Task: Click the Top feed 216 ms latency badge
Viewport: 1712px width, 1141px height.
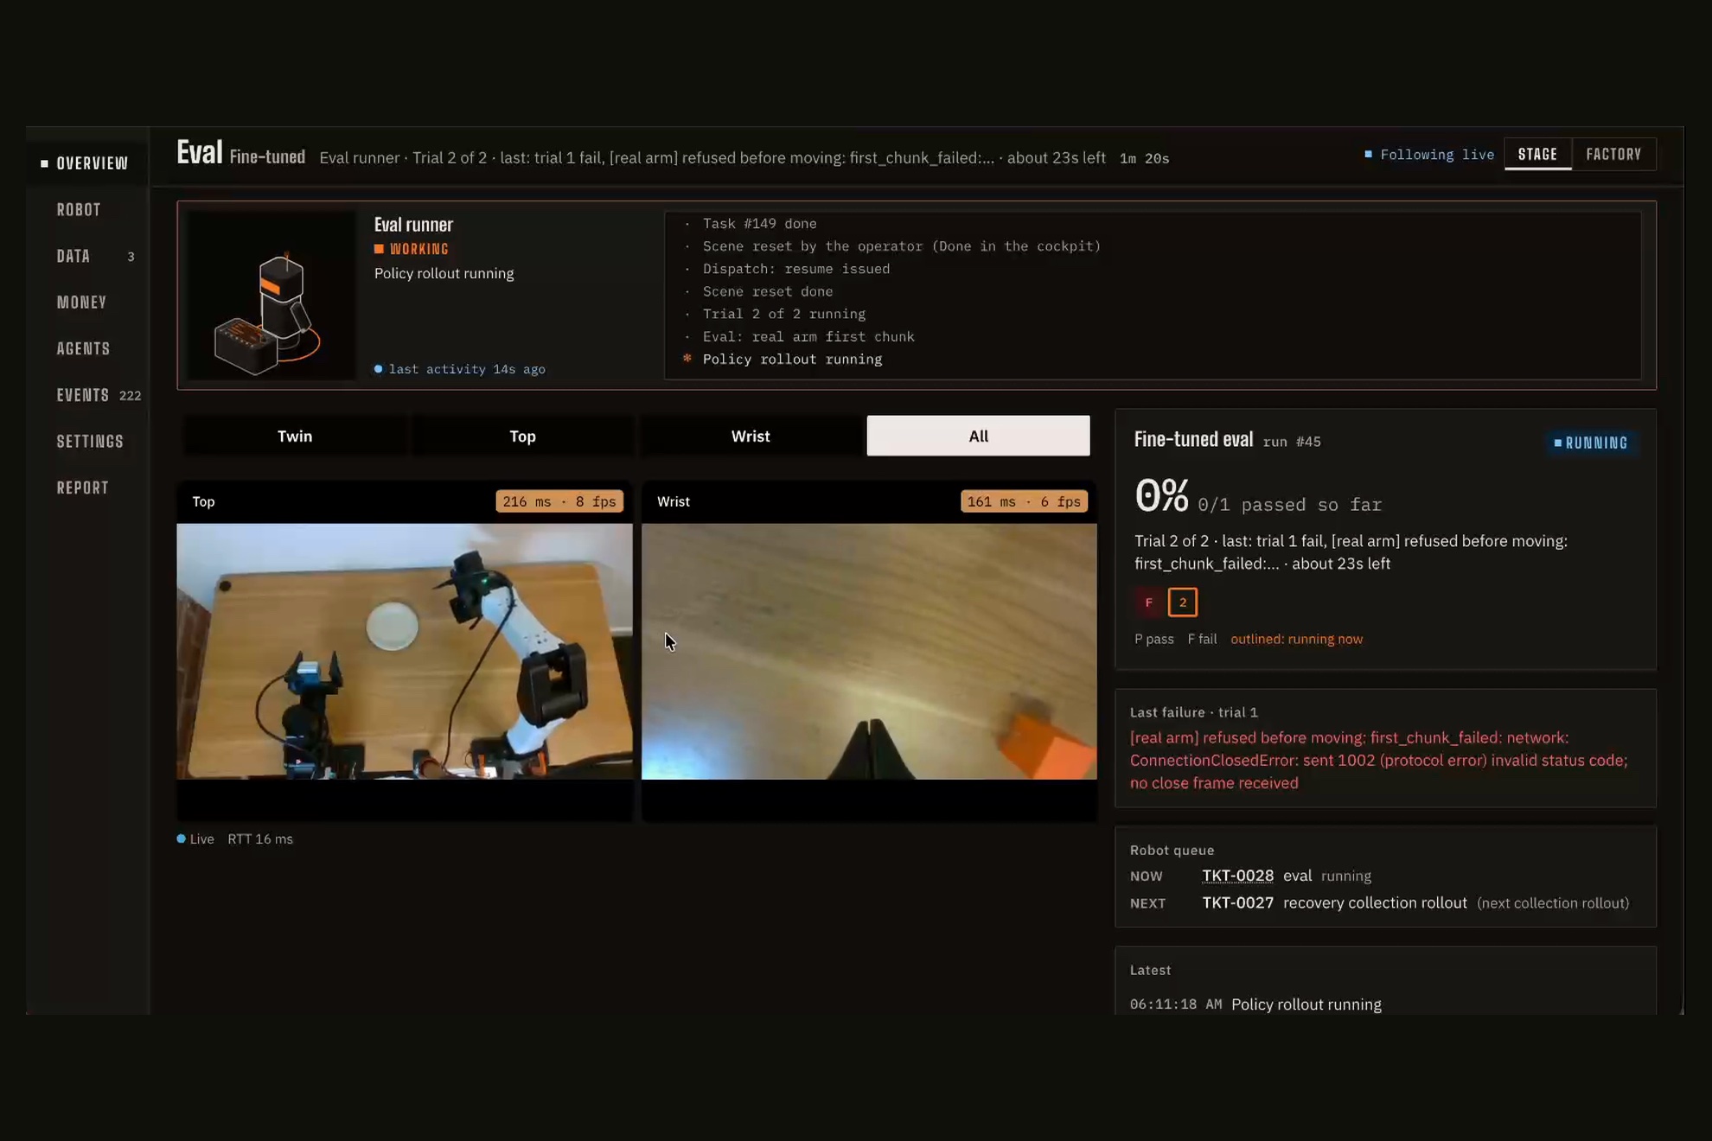Action: pyautogui.click(x=559, y=501)
